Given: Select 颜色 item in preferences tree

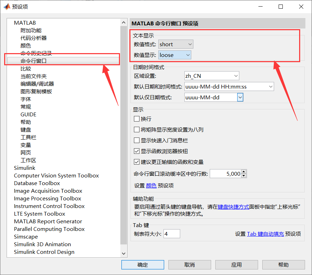Looking at the screenshot, I should 26,46.
